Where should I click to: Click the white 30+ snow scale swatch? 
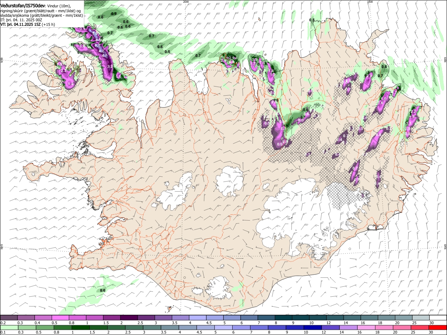click(438, 318)
